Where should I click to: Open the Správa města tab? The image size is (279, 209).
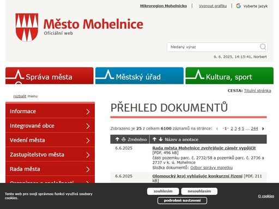click(50, 76)
